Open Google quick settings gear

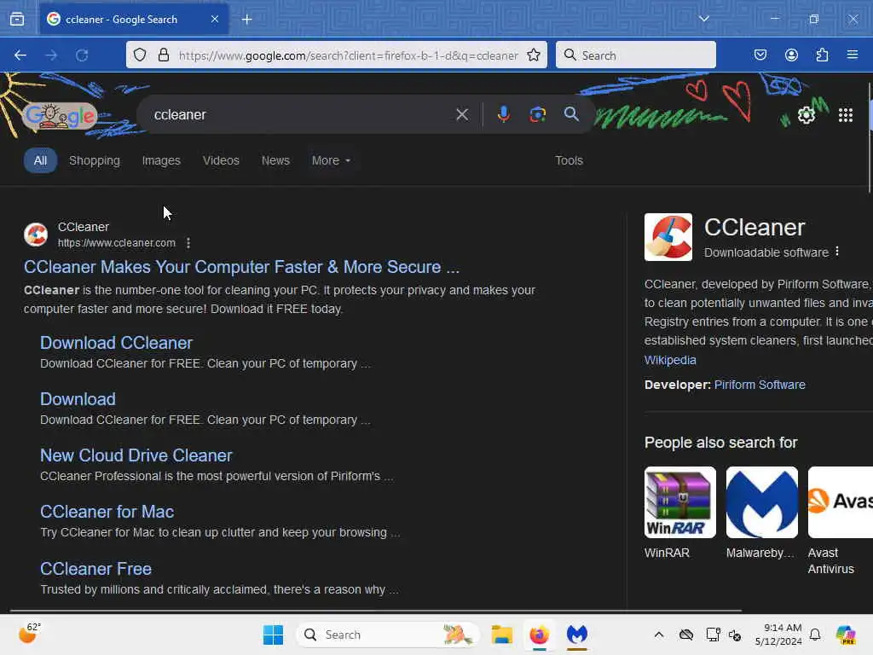pos(806,115)
